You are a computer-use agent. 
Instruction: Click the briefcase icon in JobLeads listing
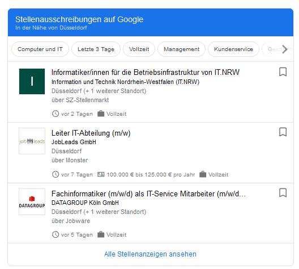click(203, 174)
